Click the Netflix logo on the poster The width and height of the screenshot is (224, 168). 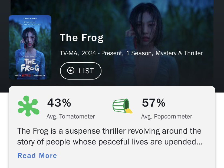pyautogui.click(x=27, y=75)
